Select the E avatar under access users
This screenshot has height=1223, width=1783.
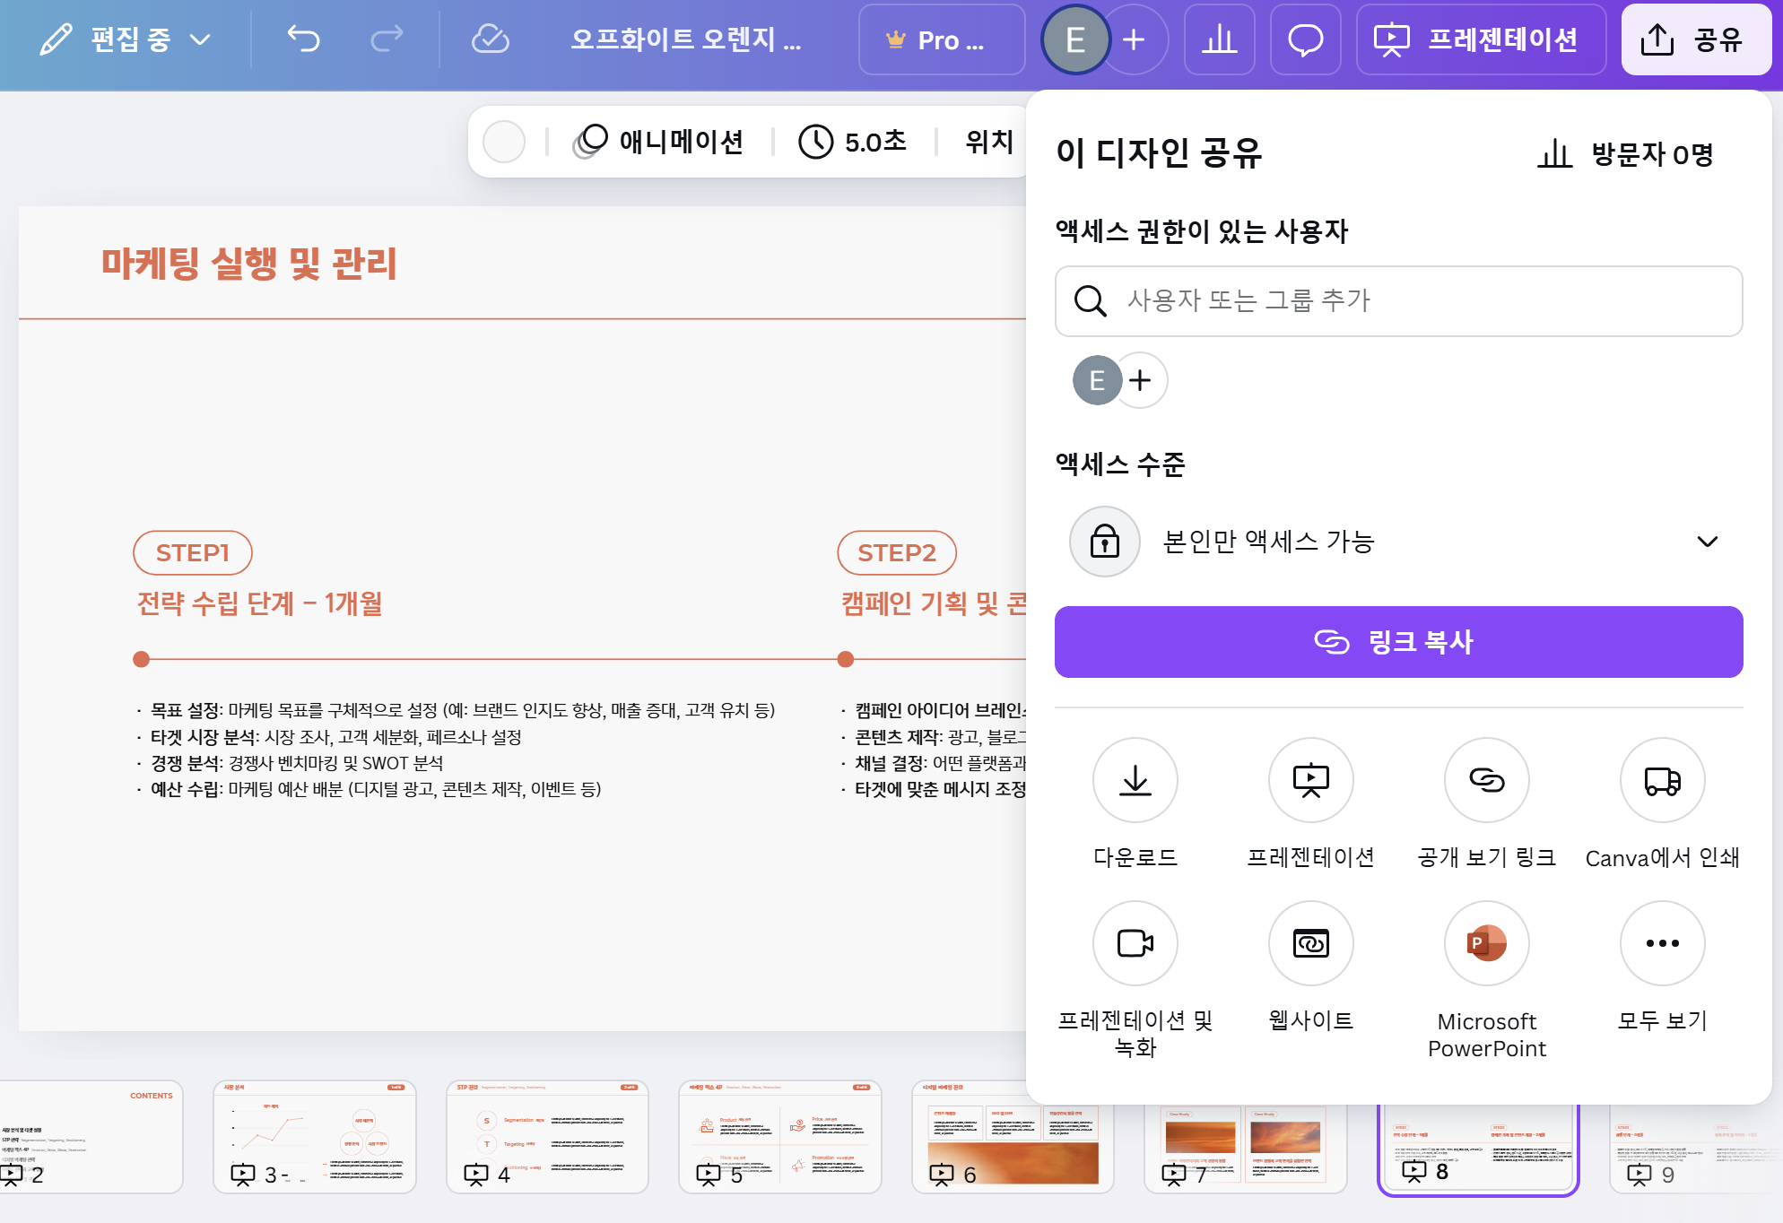click(x=1097, y=380)
